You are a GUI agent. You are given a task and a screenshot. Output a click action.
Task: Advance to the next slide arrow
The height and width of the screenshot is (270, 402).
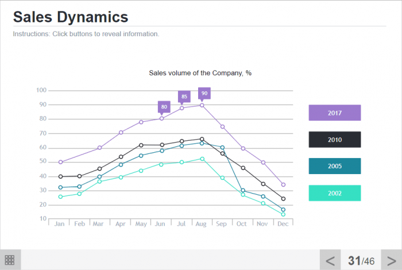coord(391,260)
